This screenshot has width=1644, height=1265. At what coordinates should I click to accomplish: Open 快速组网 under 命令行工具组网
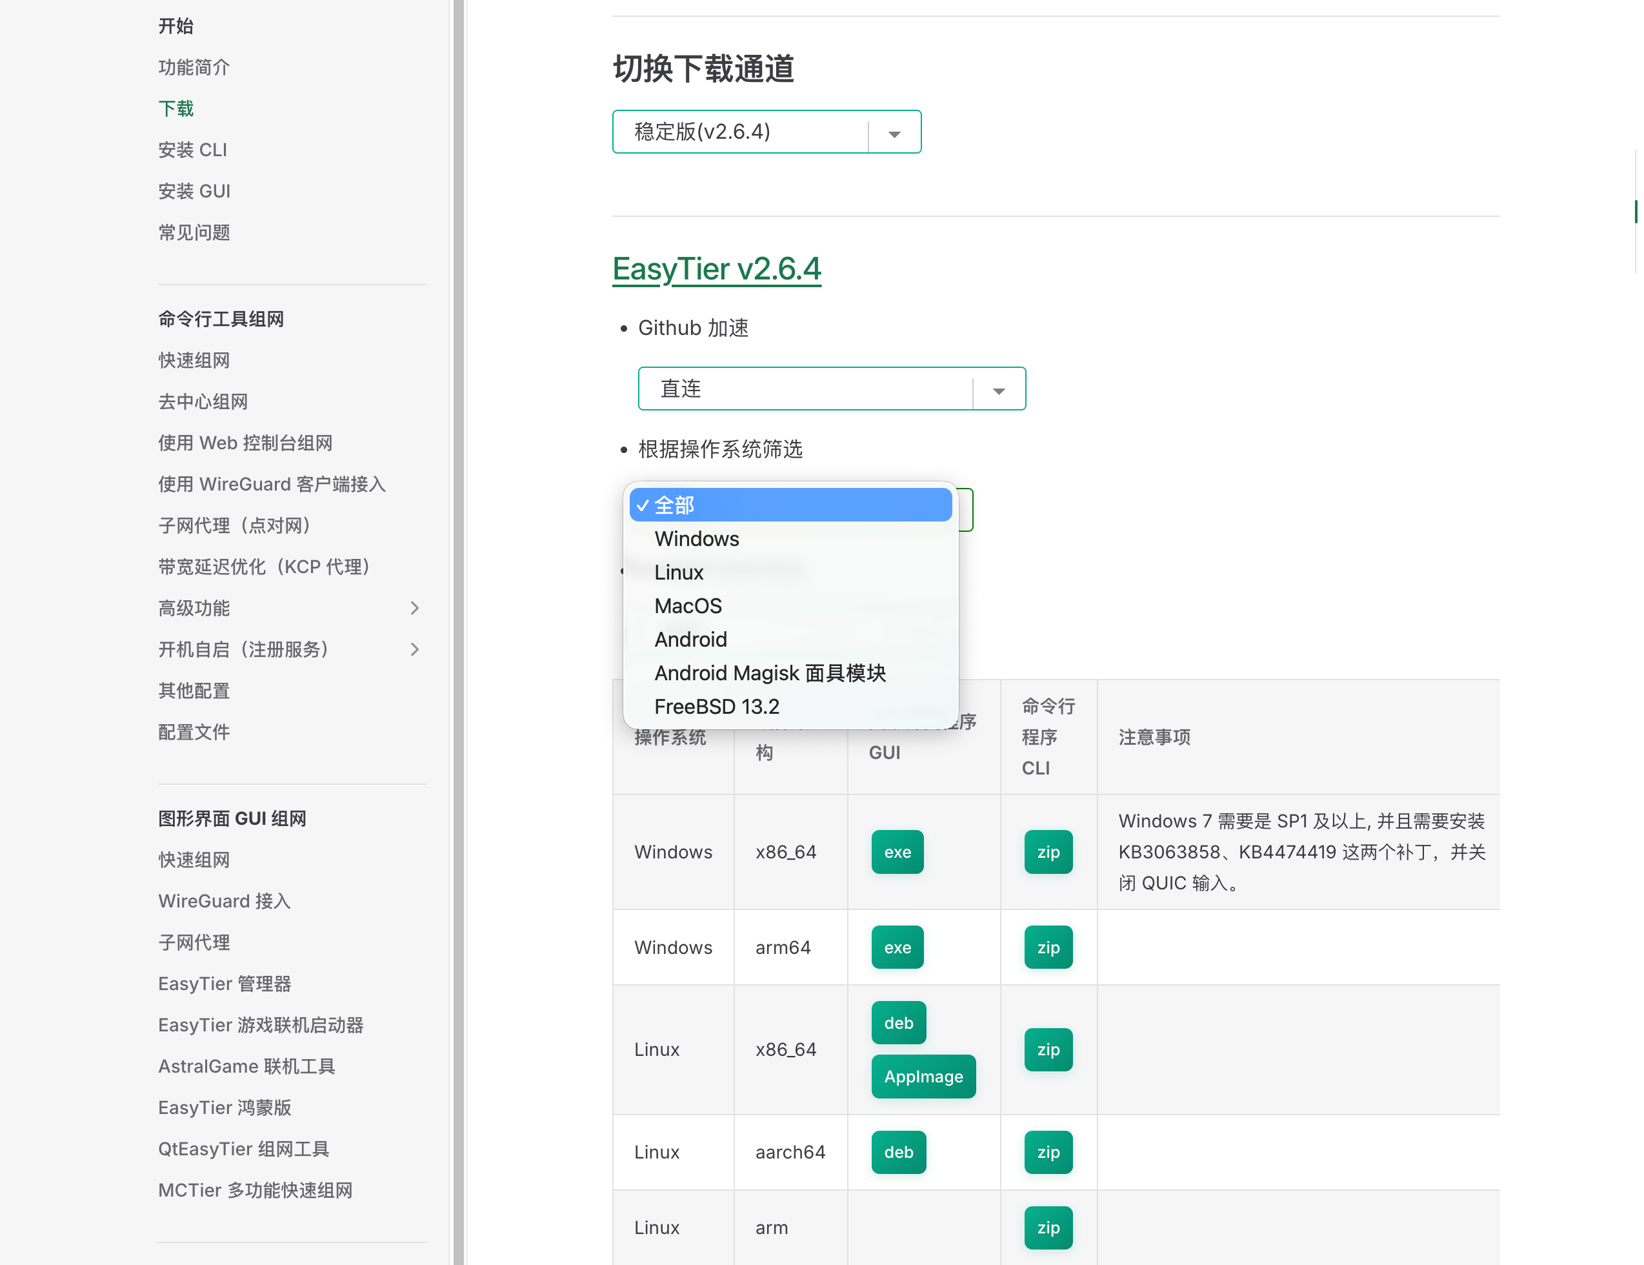[194, 360]
